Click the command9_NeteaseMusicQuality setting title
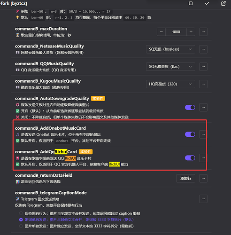This screenshot has height=235, width=231. coord(49,46)
